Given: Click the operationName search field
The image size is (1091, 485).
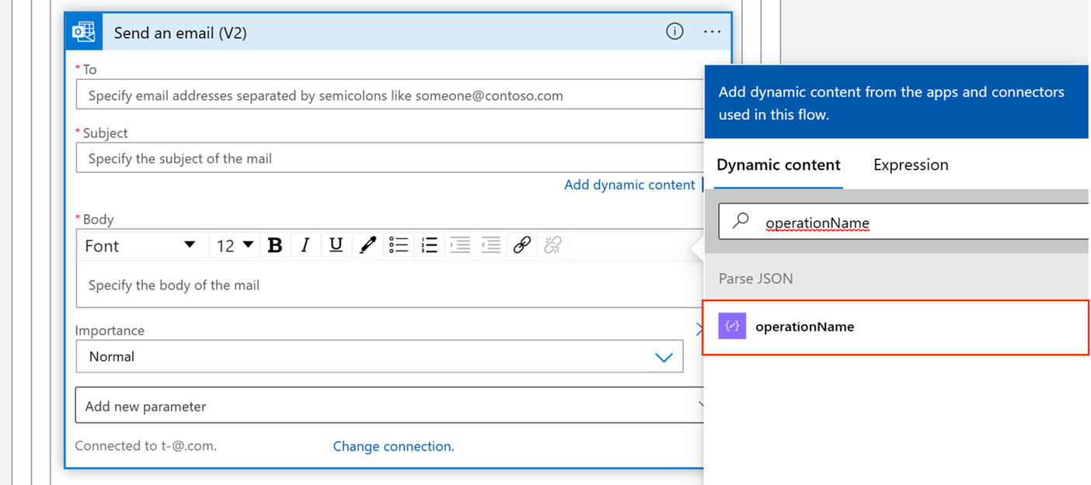Looking at the screenshot, I should pos(904,222).
